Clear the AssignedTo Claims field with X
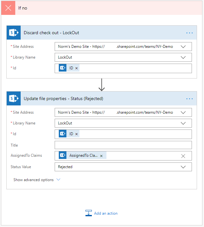Viewport: 204px width, 227px height. [x=183, y=156]
